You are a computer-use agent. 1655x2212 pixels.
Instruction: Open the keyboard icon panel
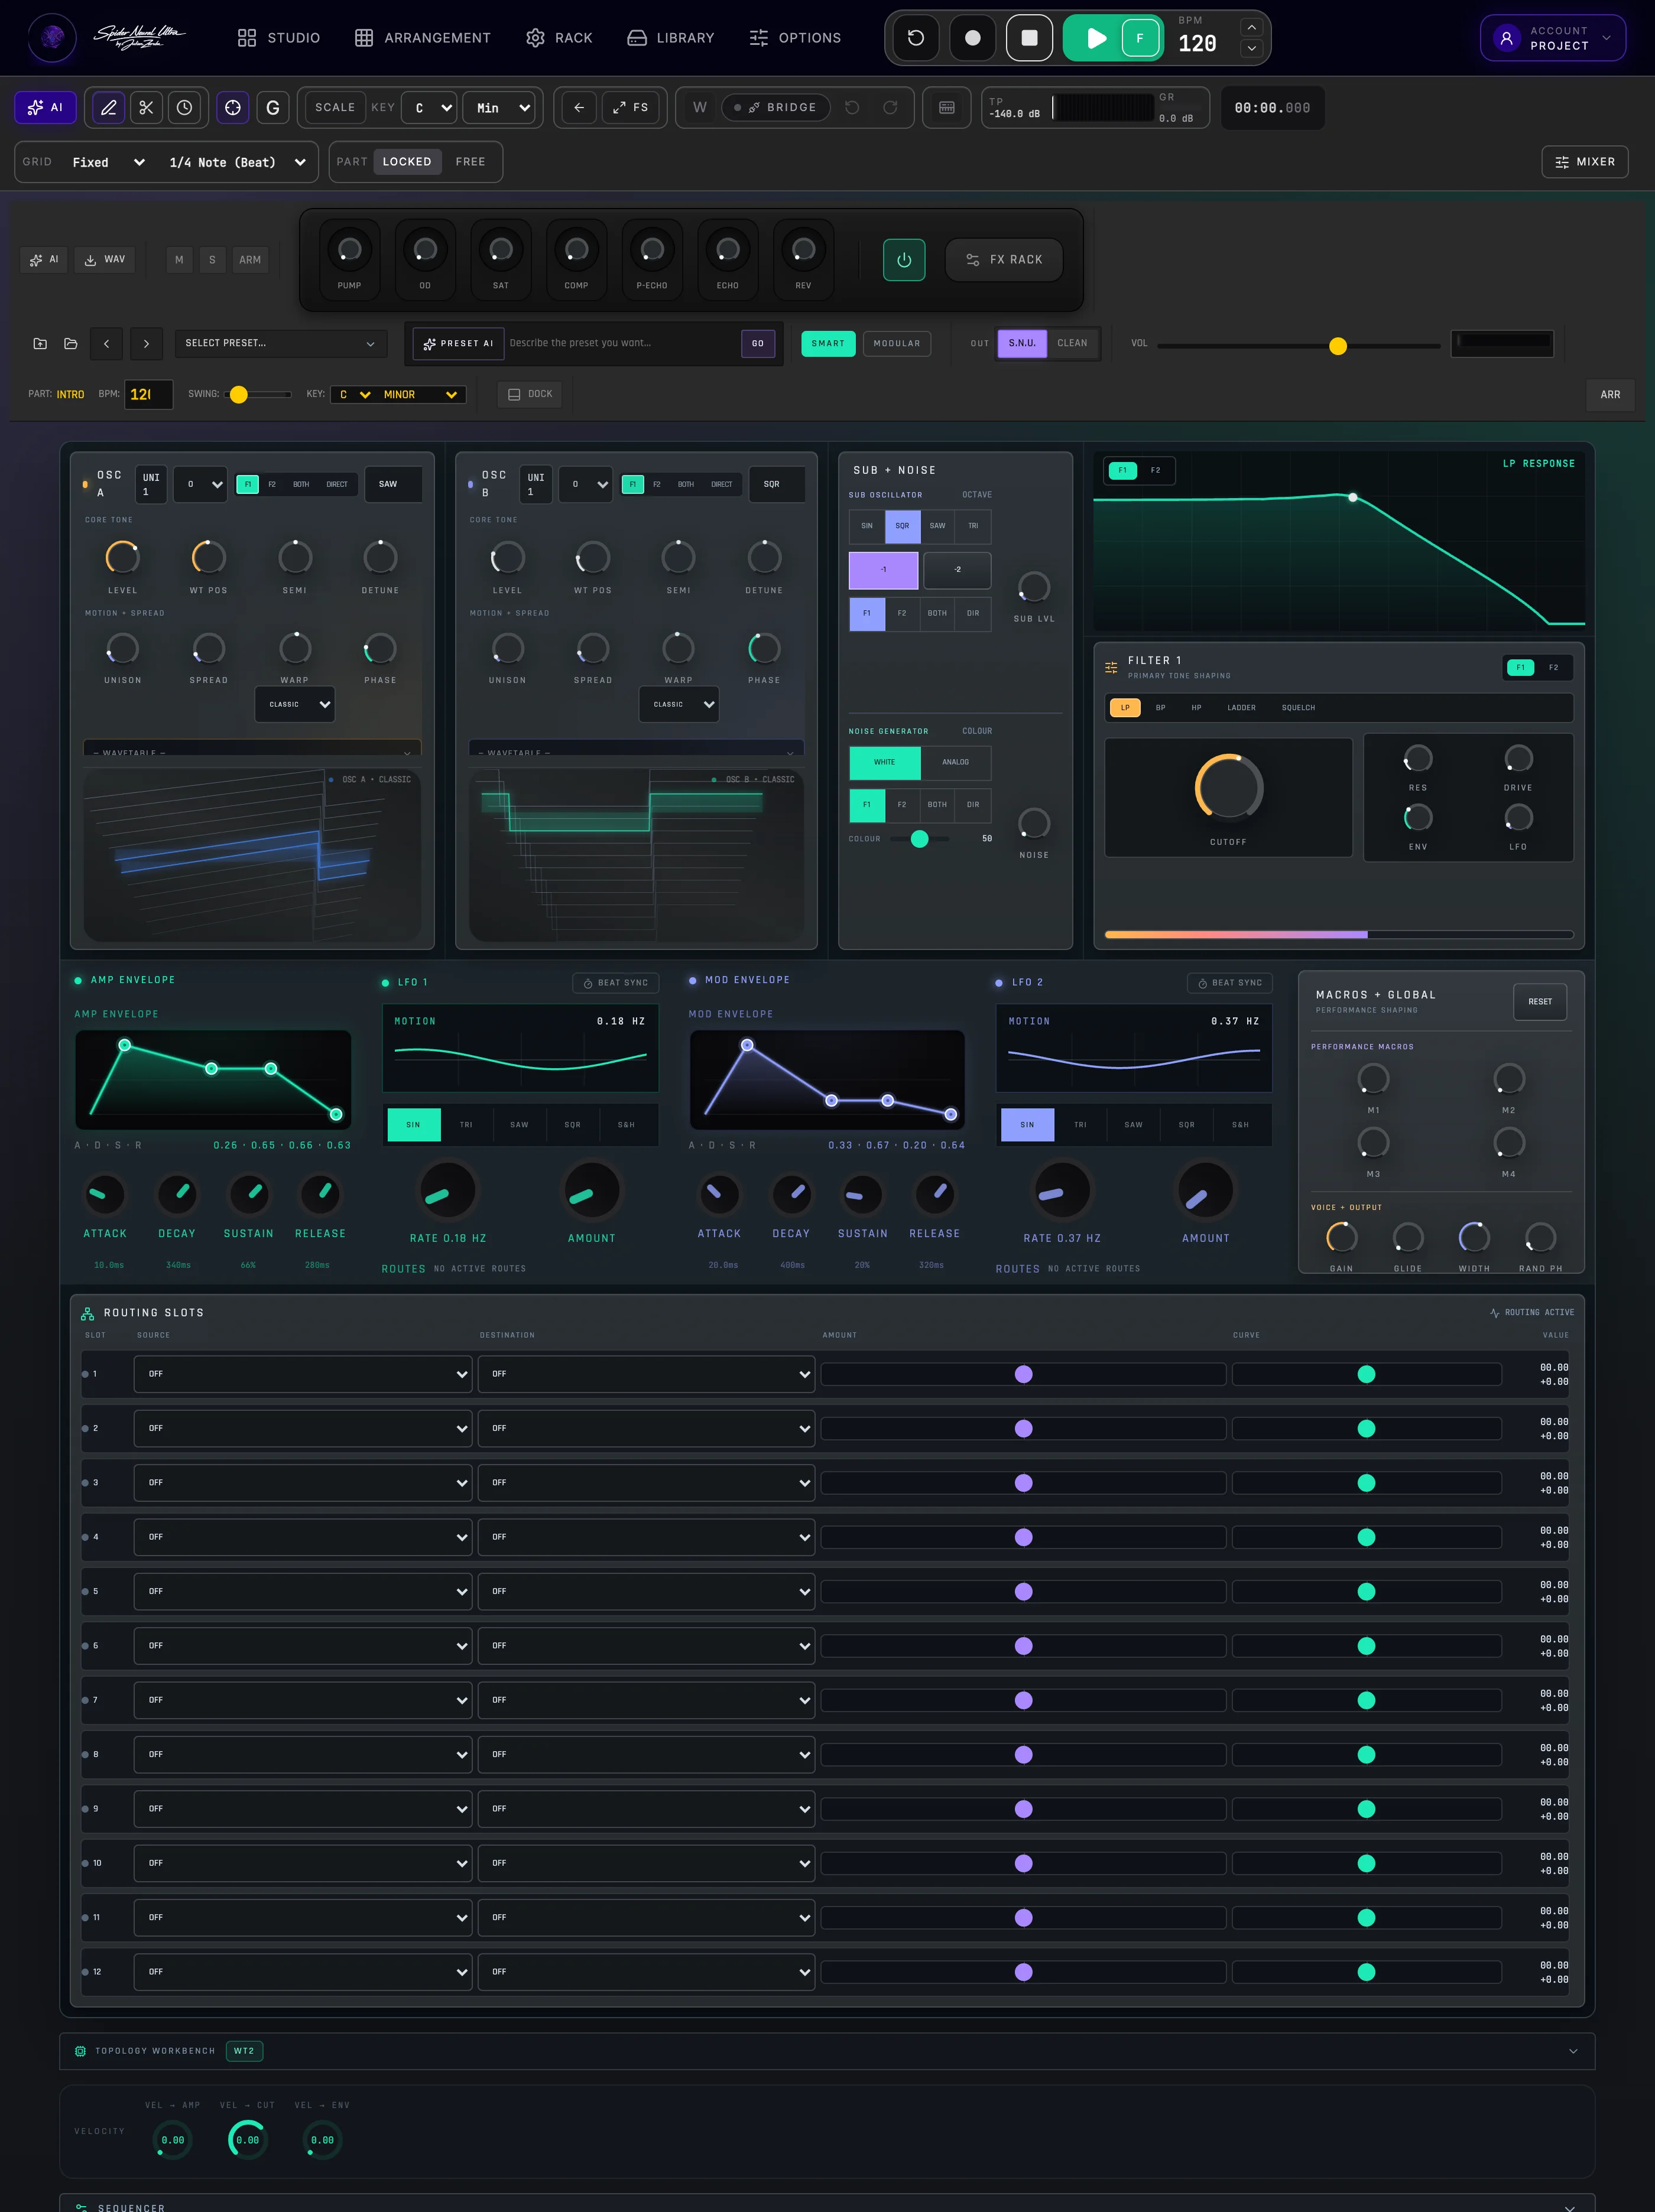[946, 108]
